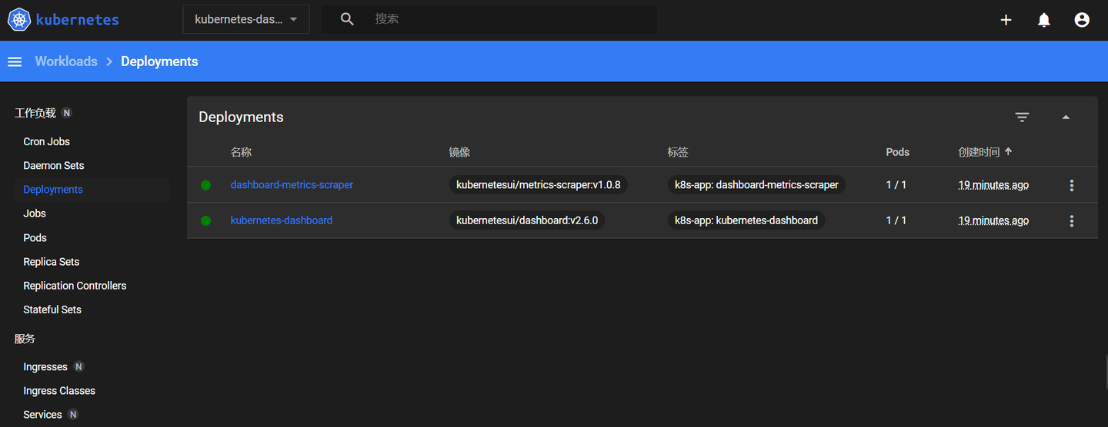The width and height of the screenshot is (1108, 427).
Task: Open the kubernetes-dashboard namespace dropdown
Action: coord(246,19)
